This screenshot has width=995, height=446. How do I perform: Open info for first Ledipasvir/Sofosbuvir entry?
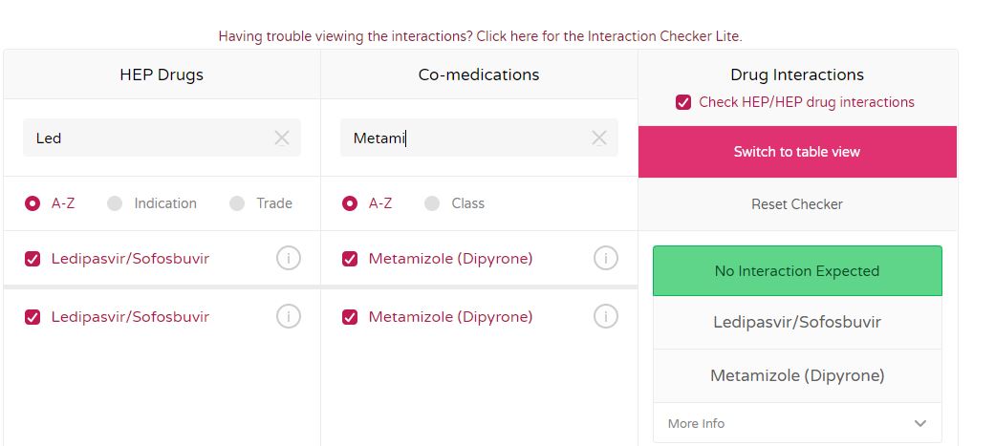coord(288,258)
